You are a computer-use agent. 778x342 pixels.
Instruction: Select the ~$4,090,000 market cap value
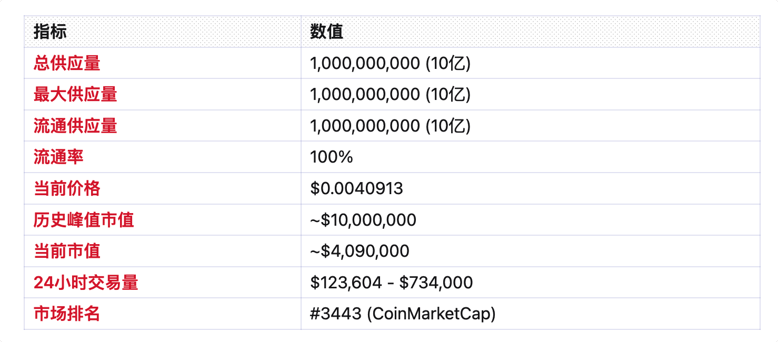[360, 251]
